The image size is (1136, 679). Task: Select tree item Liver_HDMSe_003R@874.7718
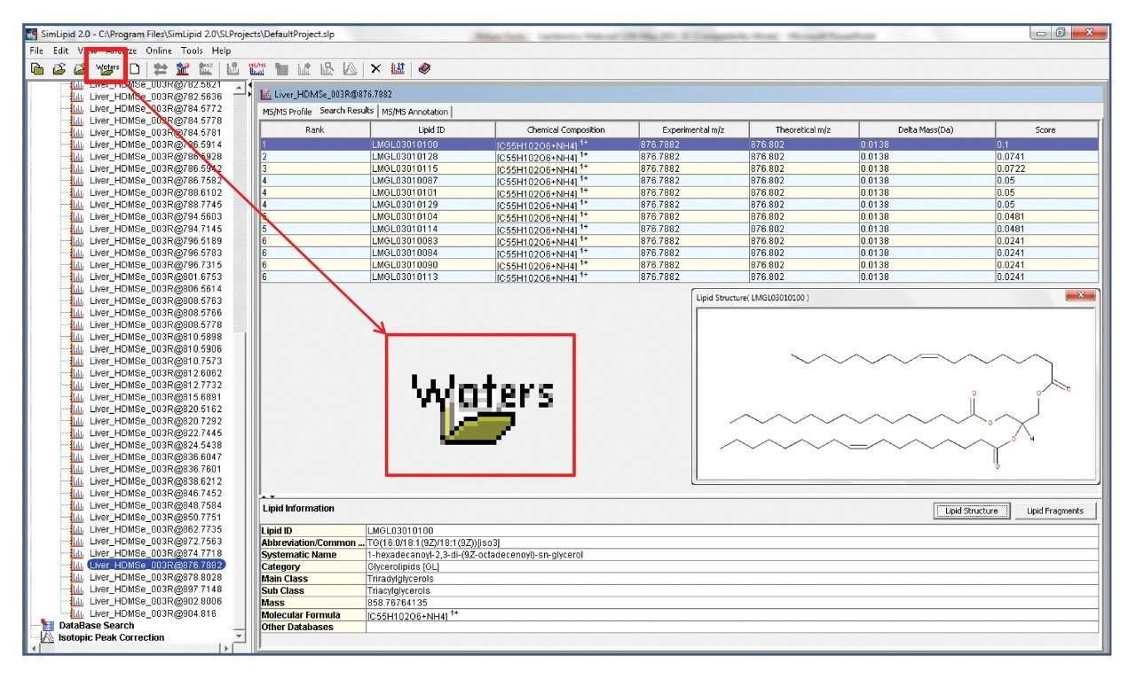[155, 552]
